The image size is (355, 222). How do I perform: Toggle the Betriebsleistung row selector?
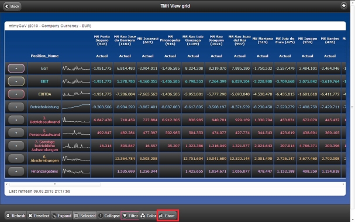point(16,107)
